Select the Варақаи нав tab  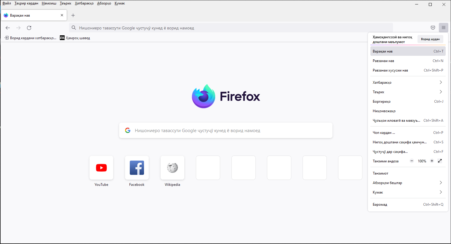pos(34,15)
